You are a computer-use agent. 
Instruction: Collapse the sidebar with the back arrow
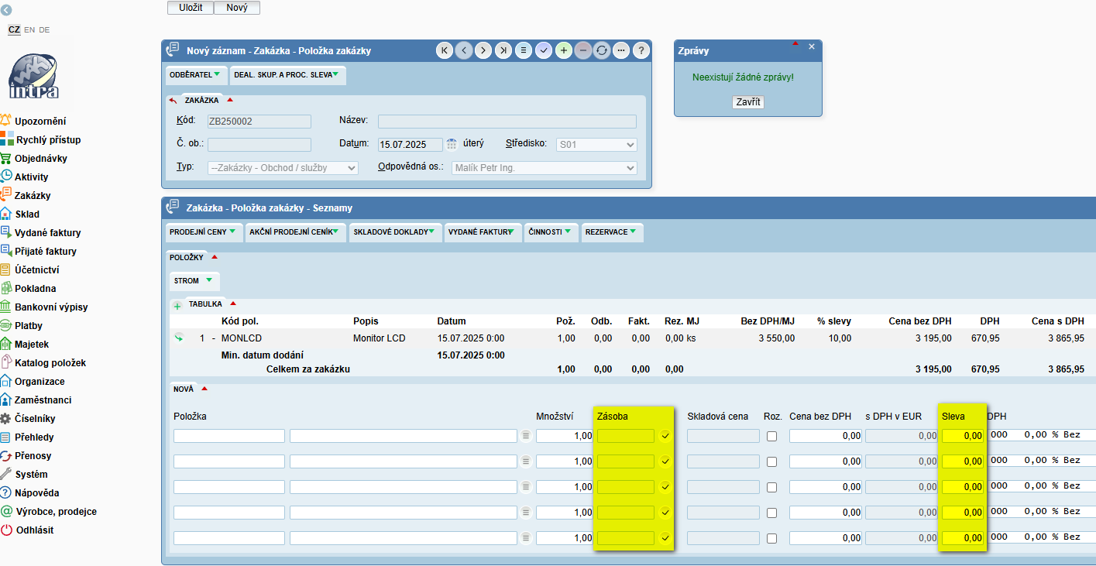tap(7, 10)
